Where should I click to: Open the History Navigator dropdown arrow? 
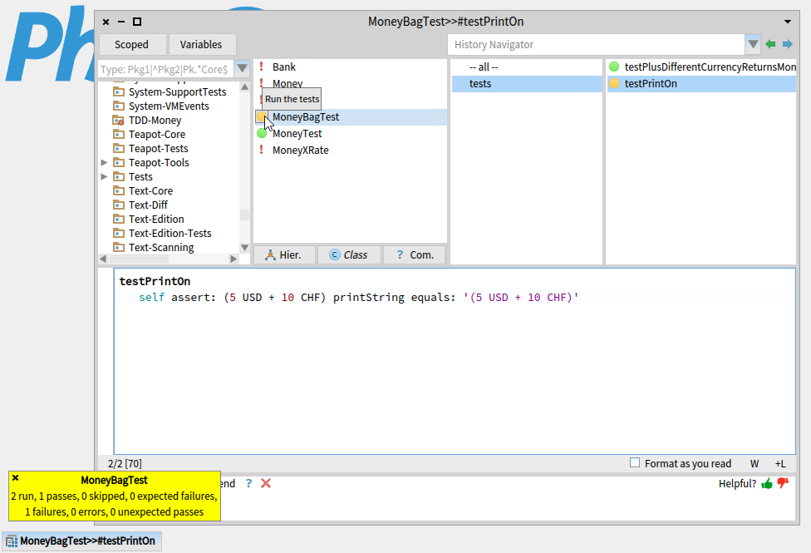click(753, 45)
